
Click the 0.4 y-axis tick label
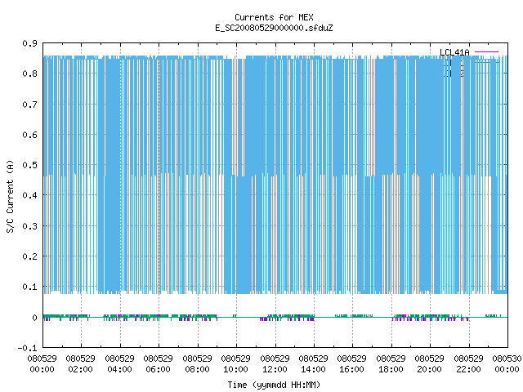pos(29,195)
